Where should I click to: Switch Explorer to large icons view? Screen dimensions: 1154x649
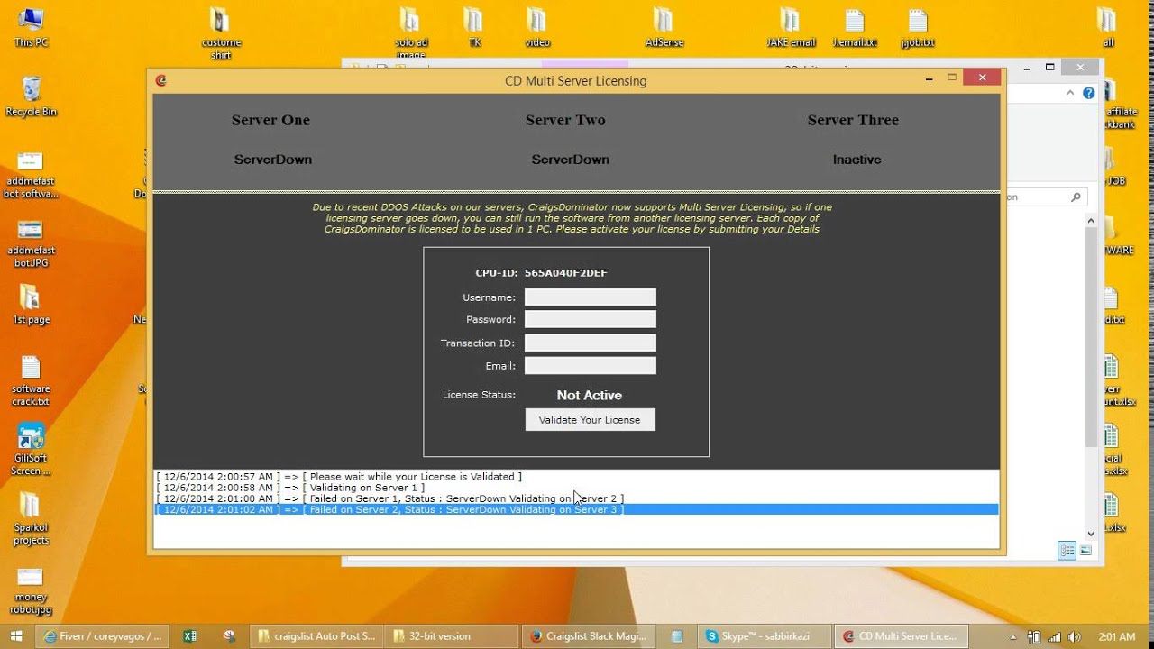point(1085,551)
